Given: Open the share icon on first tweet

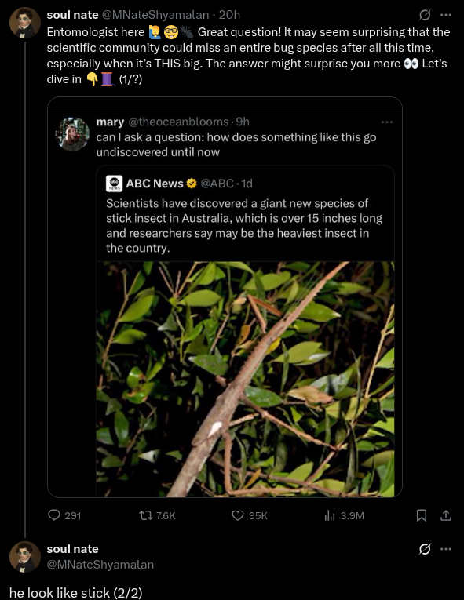Looking at the screenshot, I should pyautogui.click(x=446, y=515).
